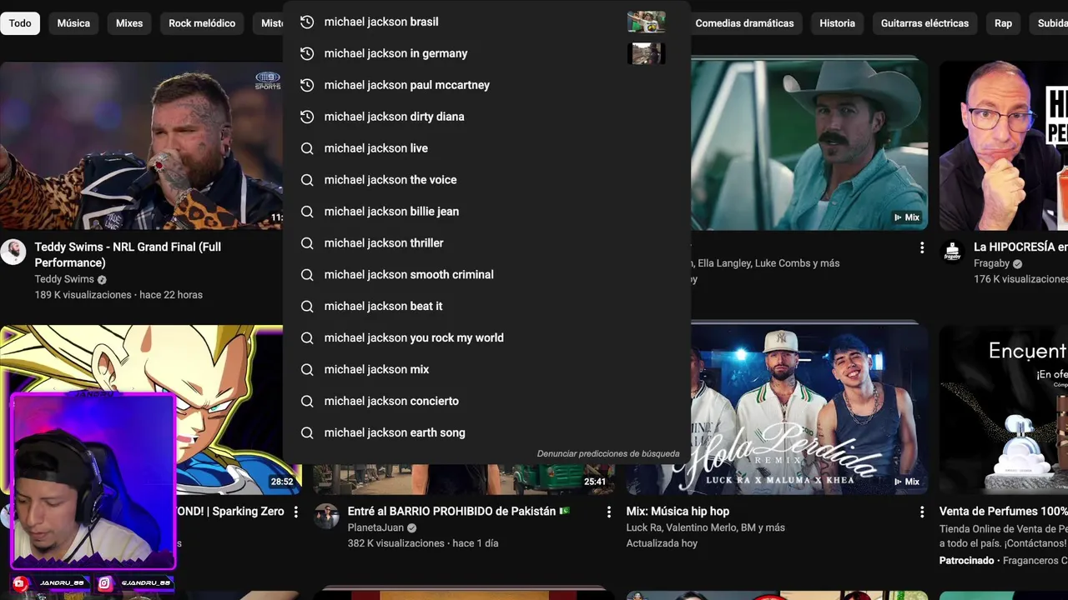Image resolution: width=1068 pixels, height=600 pixels.
Task: Click search icon beside 'michael jackson earth song'
Action: (x=307, y=433)
